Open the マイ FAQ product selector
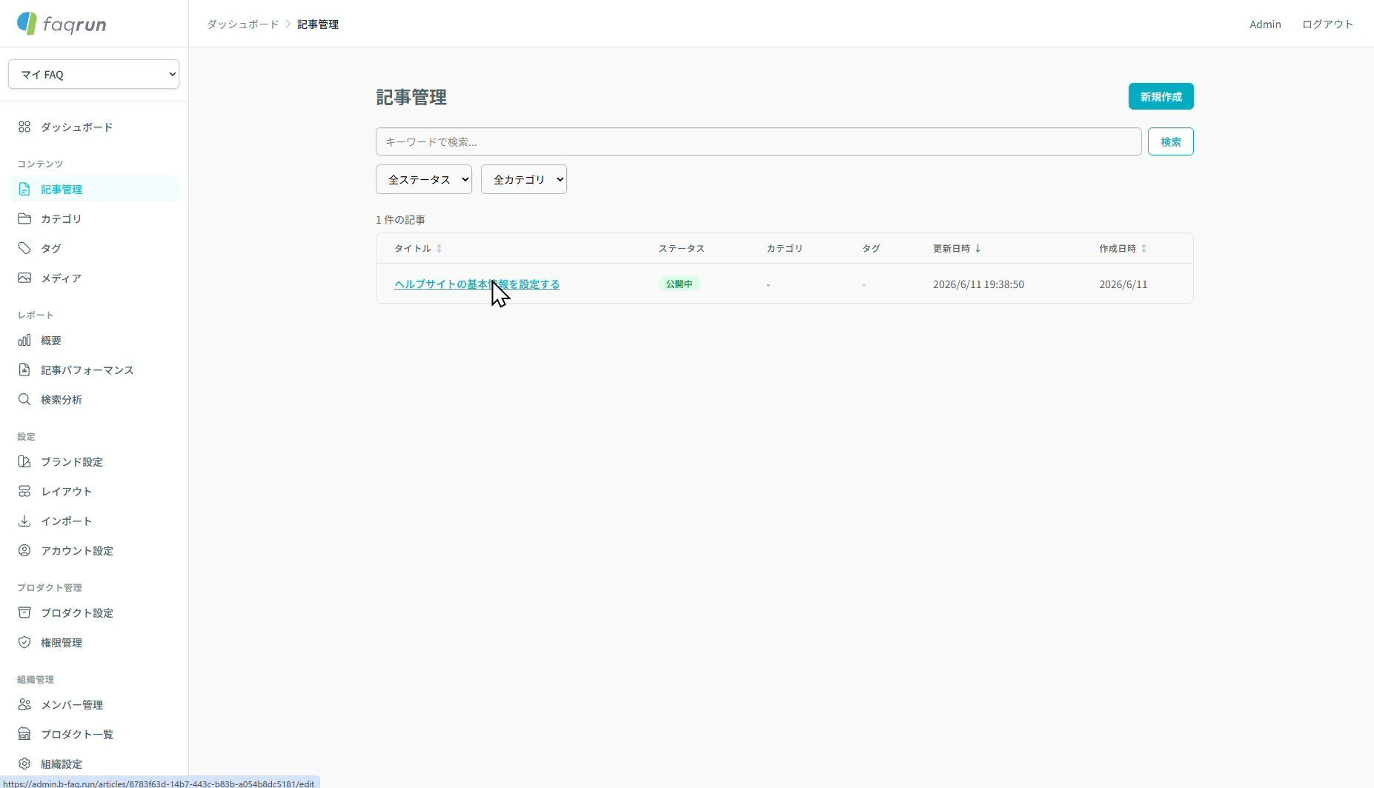Viewport: 1374px width, 788px height. click(93, 74)
